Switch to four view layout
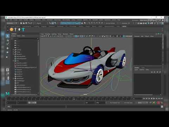The image size is (169, 127). pyautogui.click(x=7, y=74)
